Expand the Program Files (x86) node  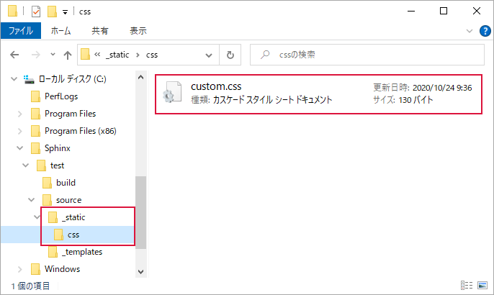pos(20,131)
